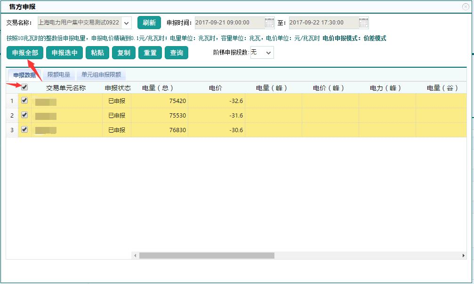Image resolution: width=474 pixels, height=284 pixels.
Task: Click the 申报选中 button
Action: (x=64, y=53)
